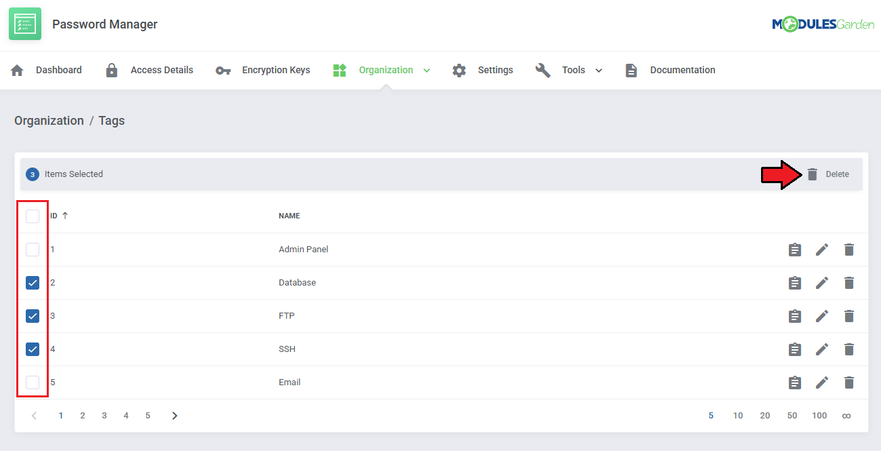Delete the Database tag

pos(849,283)
